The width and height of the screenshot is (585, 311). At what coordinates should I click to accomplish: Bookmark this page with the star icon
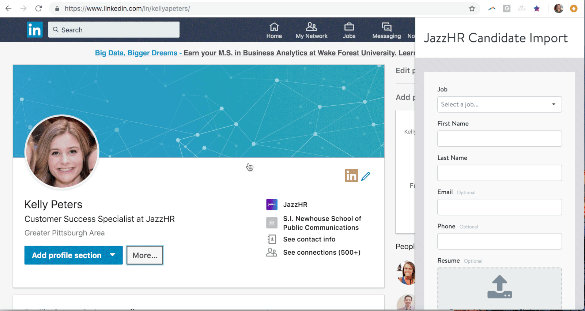click(472, 8)
